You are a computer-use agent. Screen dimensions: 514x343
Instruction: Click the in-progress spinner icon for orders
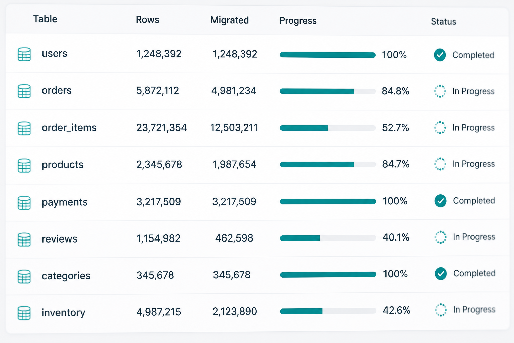click(440, 91)
